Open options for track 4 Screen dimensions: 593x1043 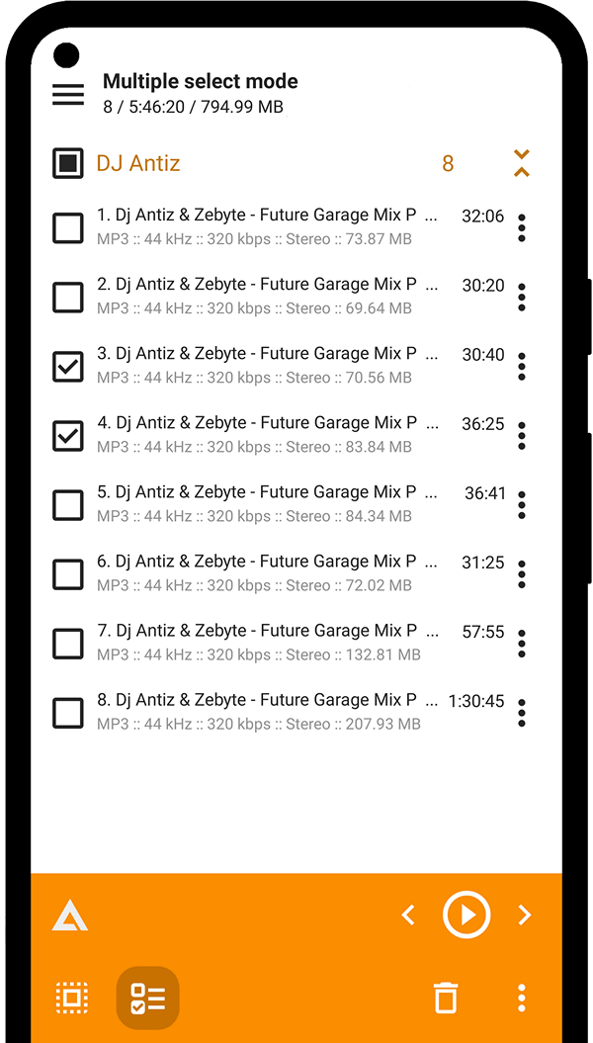click(x=521, y=435)
